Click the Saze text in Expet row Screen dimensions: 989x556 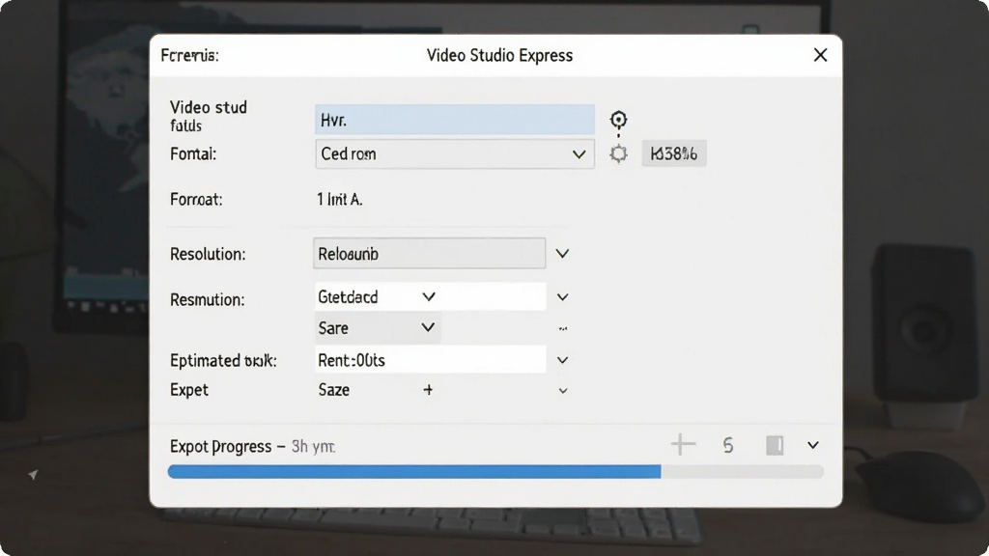tap(333, 390)
